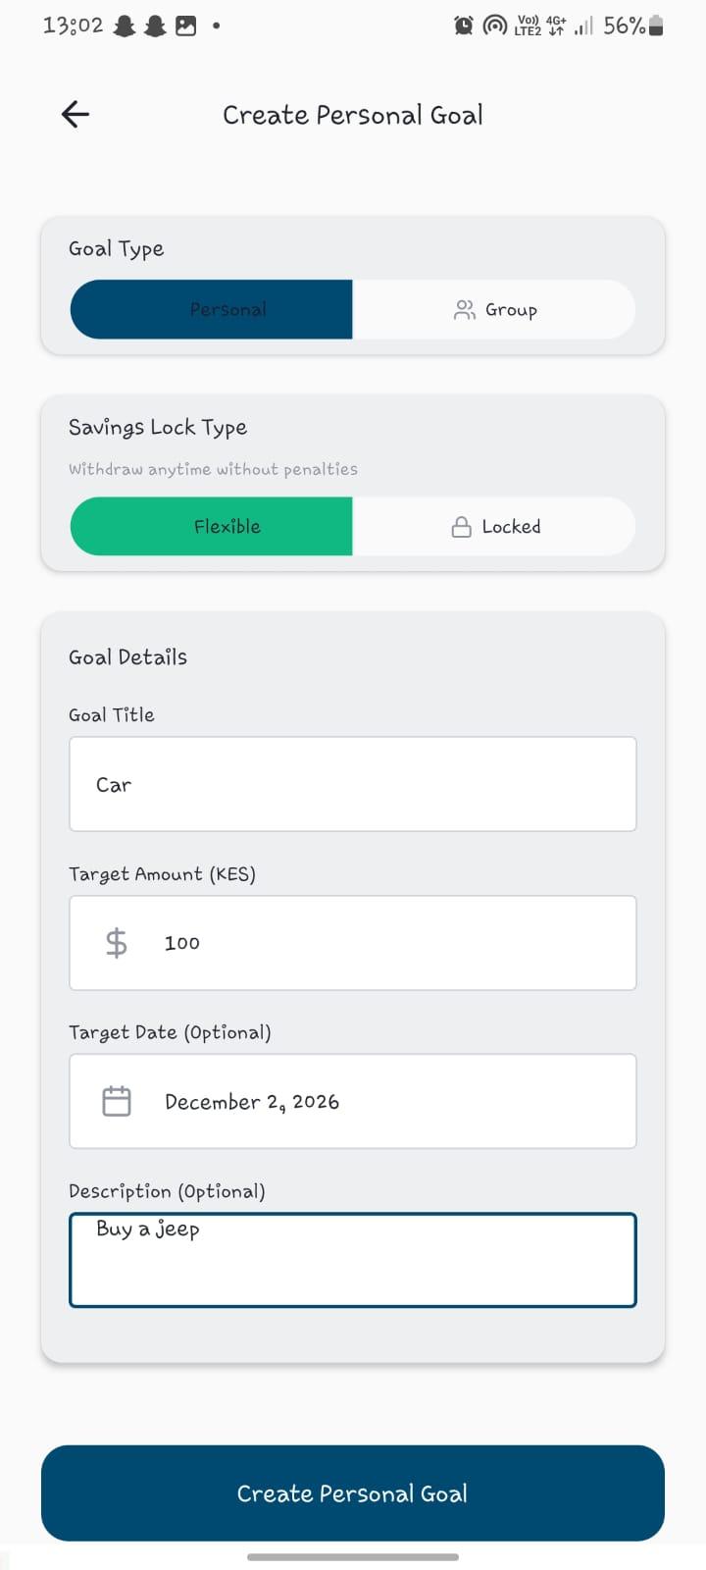
Task: Open the calendar icon in Target Date
Action: pos(116,1100)
